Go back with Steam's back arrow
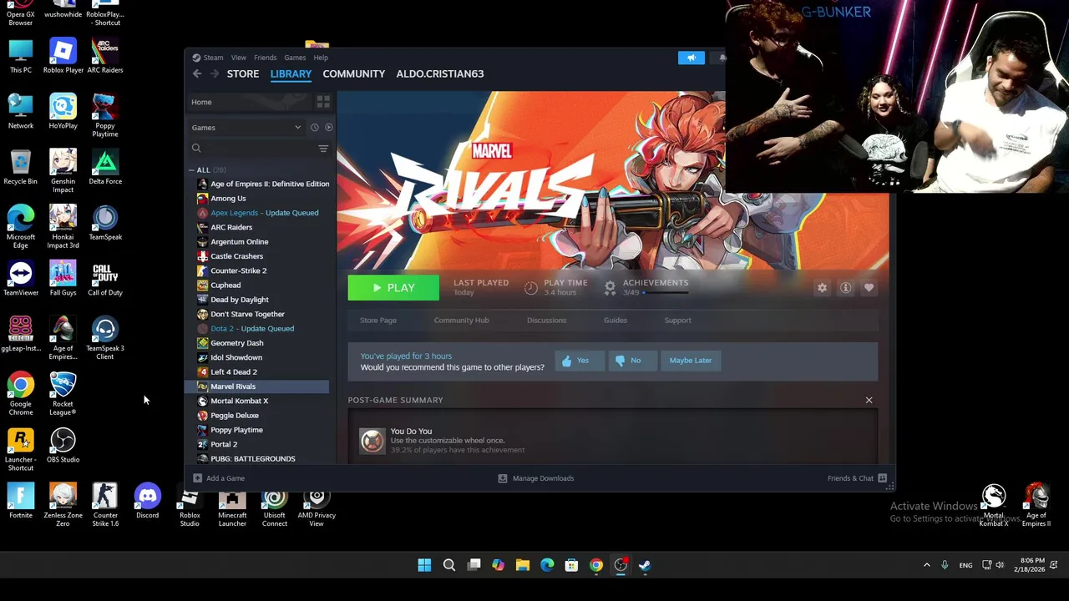The image size is (1069, 601). [x=197, y=73]
